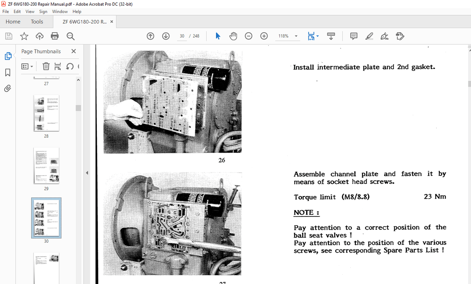The width and height of the screenshot is (471, 284).
Task: Go to the next page
Action: pyautogui.click(x=166, y=36)
